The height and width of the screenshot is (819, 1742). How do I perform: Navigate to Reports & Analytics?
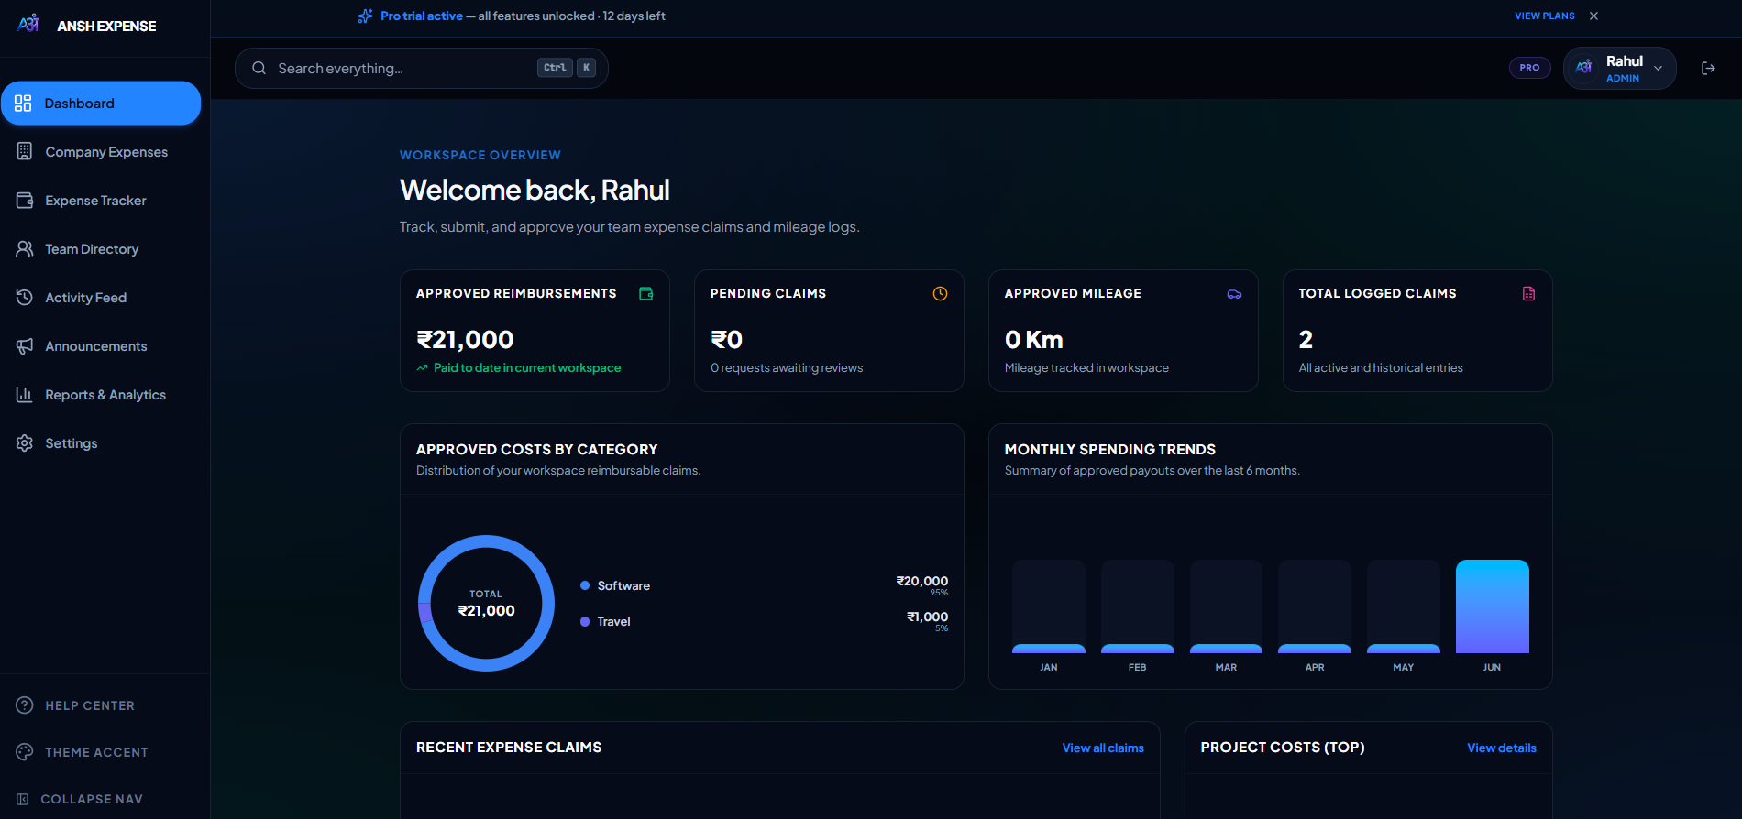click(101, 394)
